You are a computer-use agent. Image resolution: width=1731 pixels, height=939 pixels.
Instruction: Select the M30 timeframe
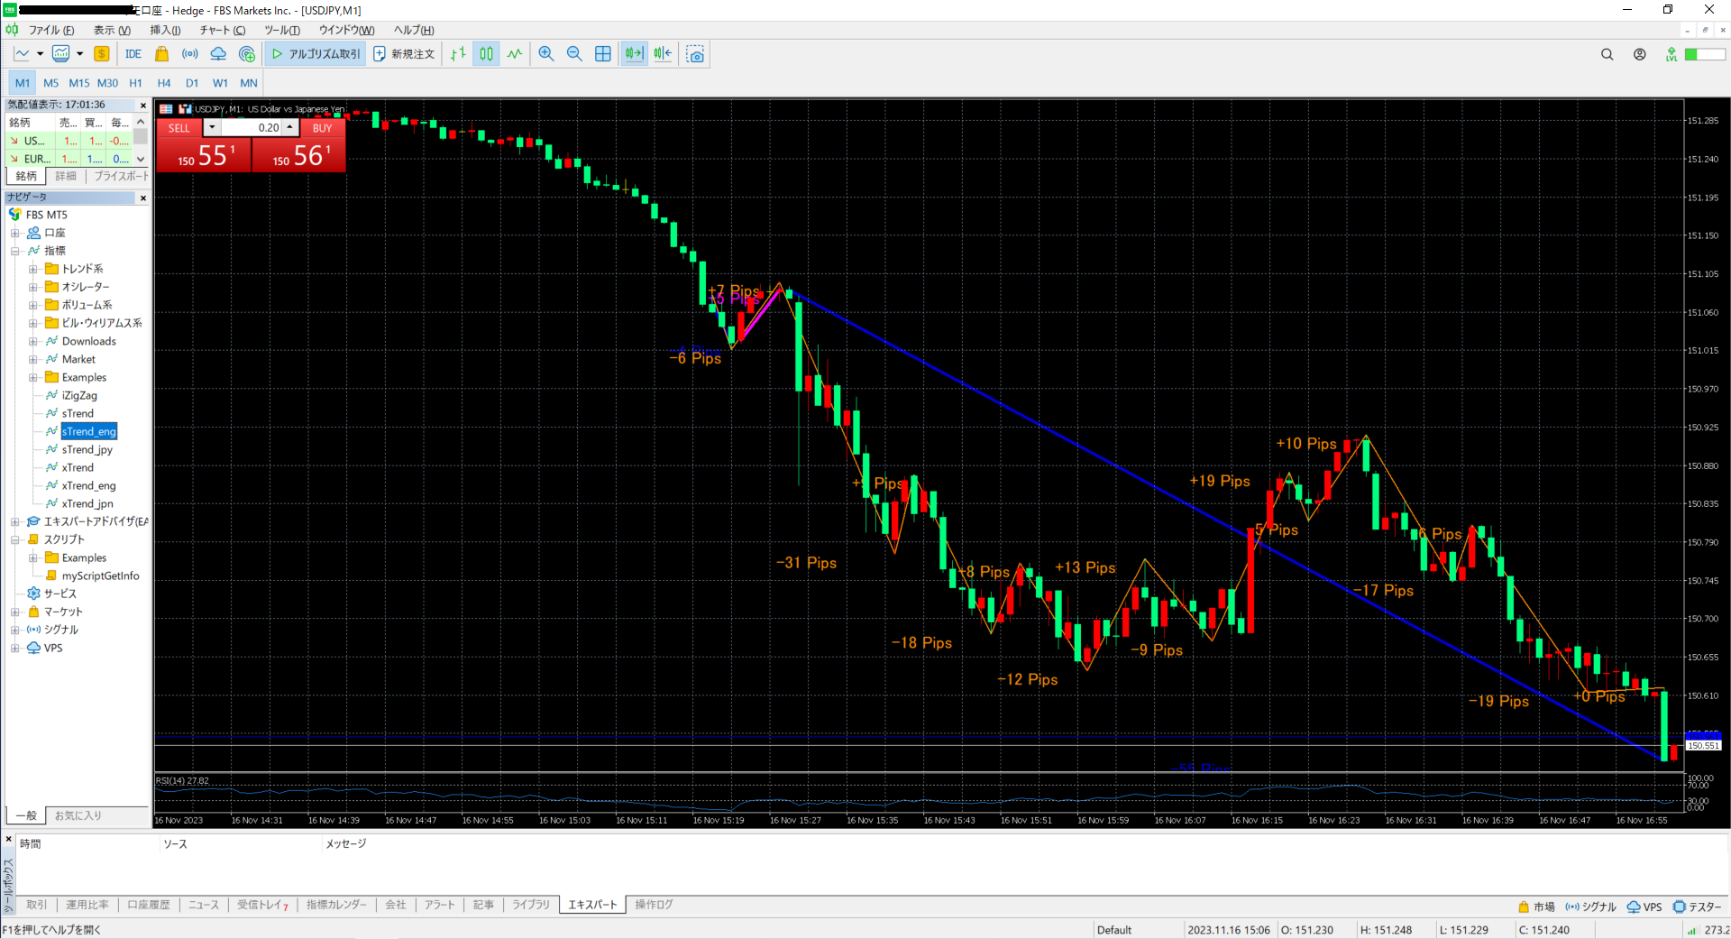click(x=107, y=83)
